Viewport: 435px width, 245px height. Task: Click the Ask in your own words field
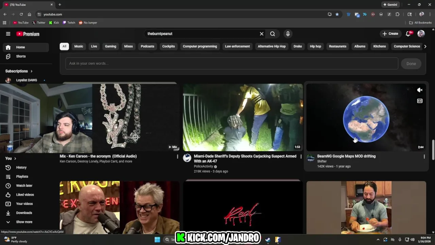(232, 63)
